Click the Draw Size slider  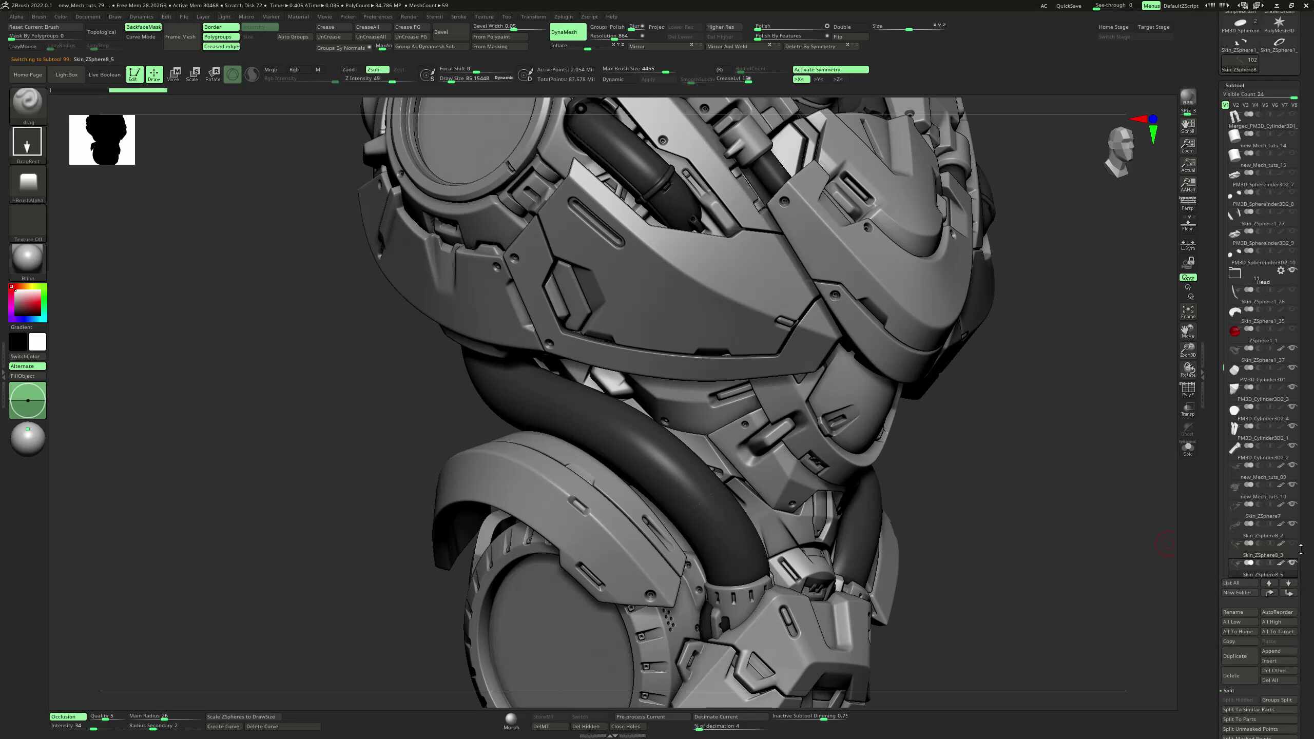click(465, 80)
